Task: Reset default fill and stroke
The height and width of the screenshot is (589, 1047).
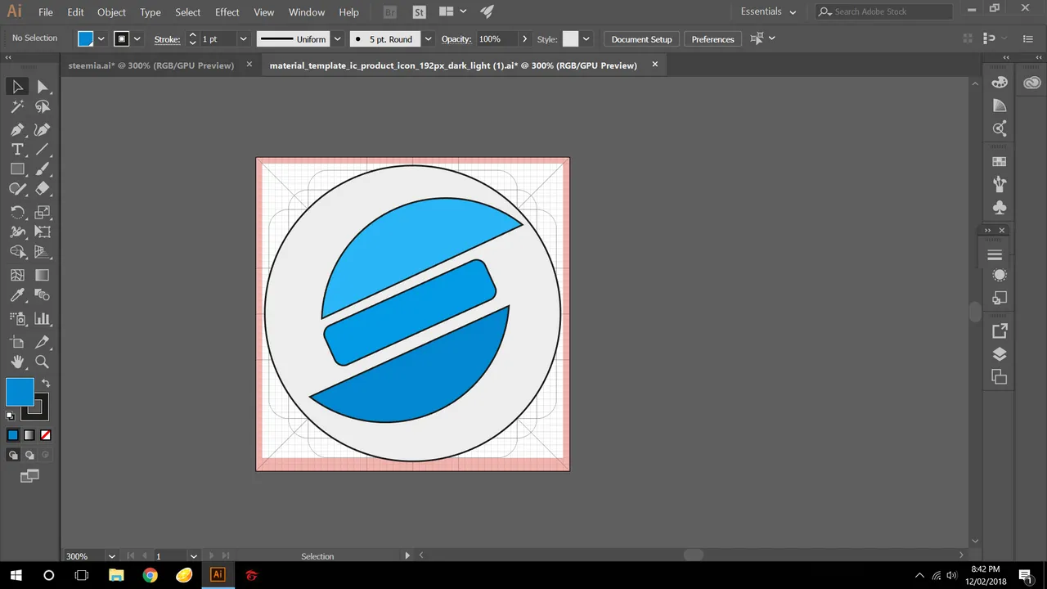Action: click(x=11, y=416)
